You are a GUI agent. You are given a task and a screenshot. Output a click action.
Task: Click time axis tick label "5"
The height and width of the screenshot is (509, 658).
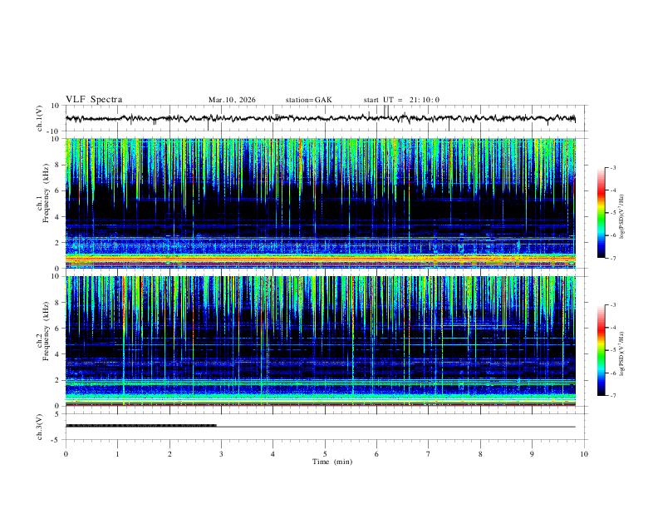tap(325, 454)
